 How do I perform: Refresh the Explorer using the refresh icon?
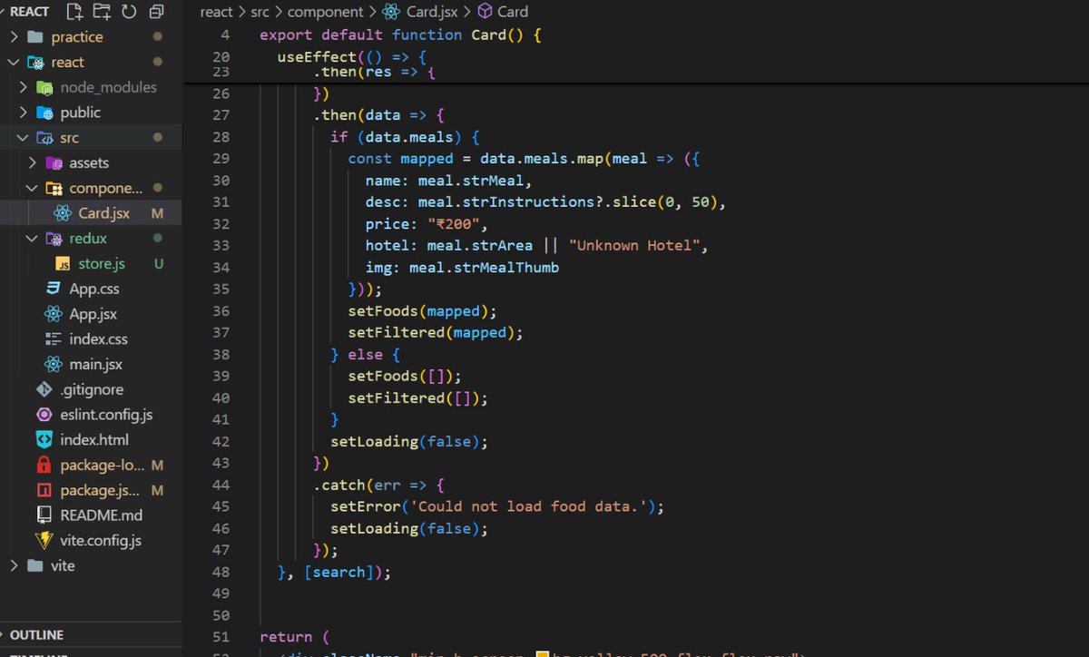click(x=129, y=12)
